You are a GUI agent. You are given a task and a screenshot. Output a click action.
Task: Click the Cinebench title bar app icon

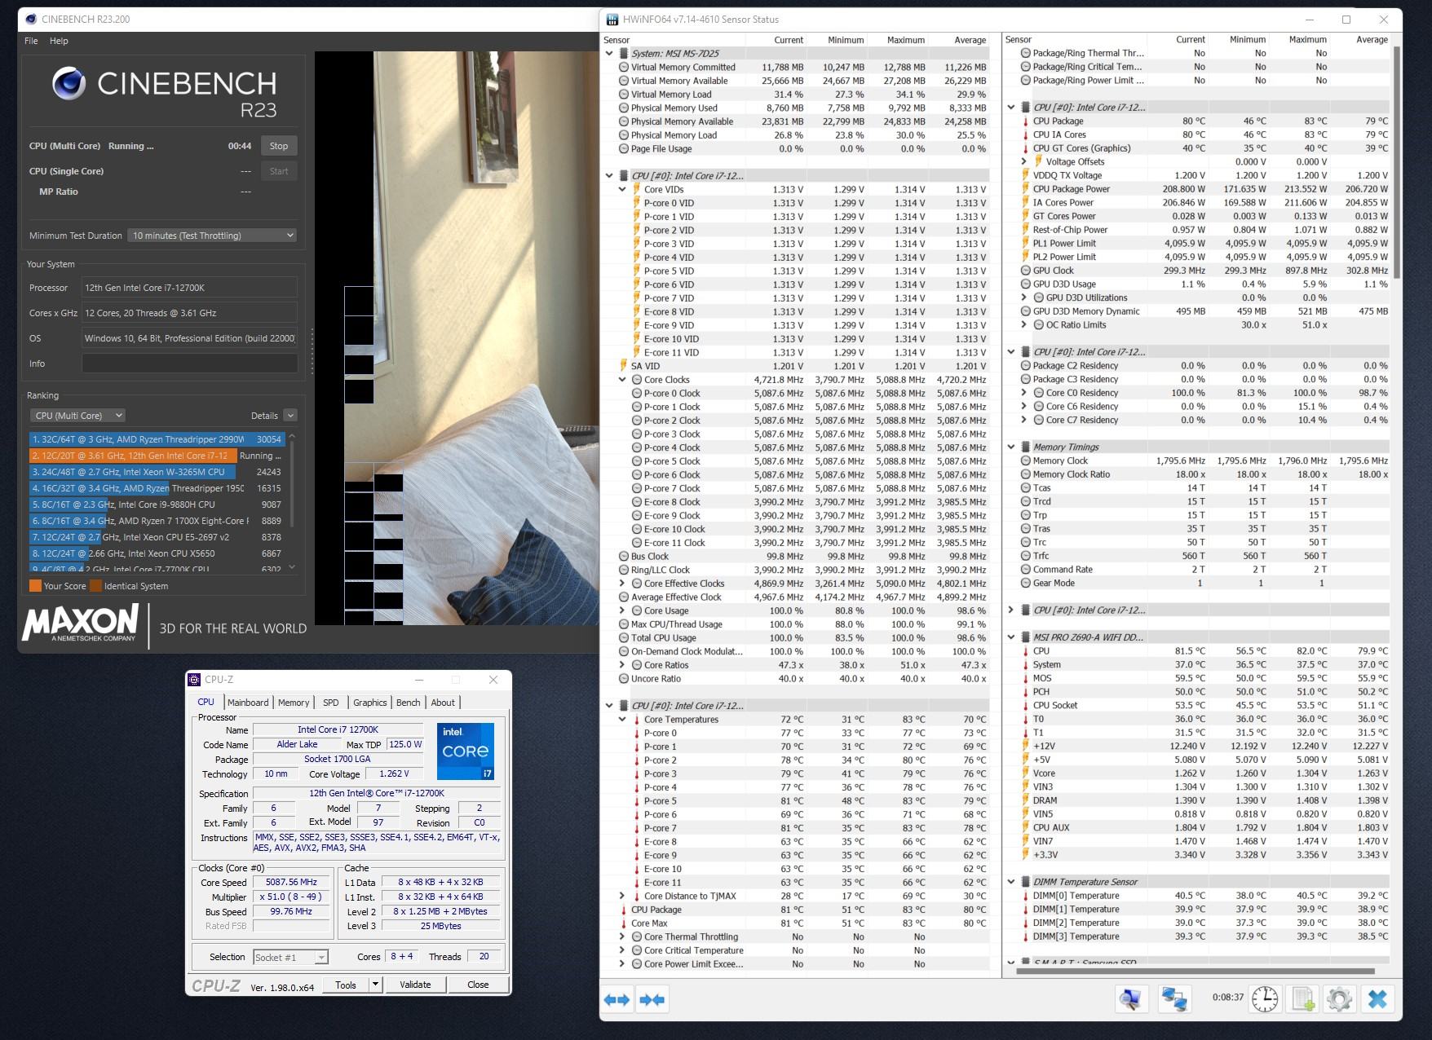pyautogui.click(x=29, y=19)
